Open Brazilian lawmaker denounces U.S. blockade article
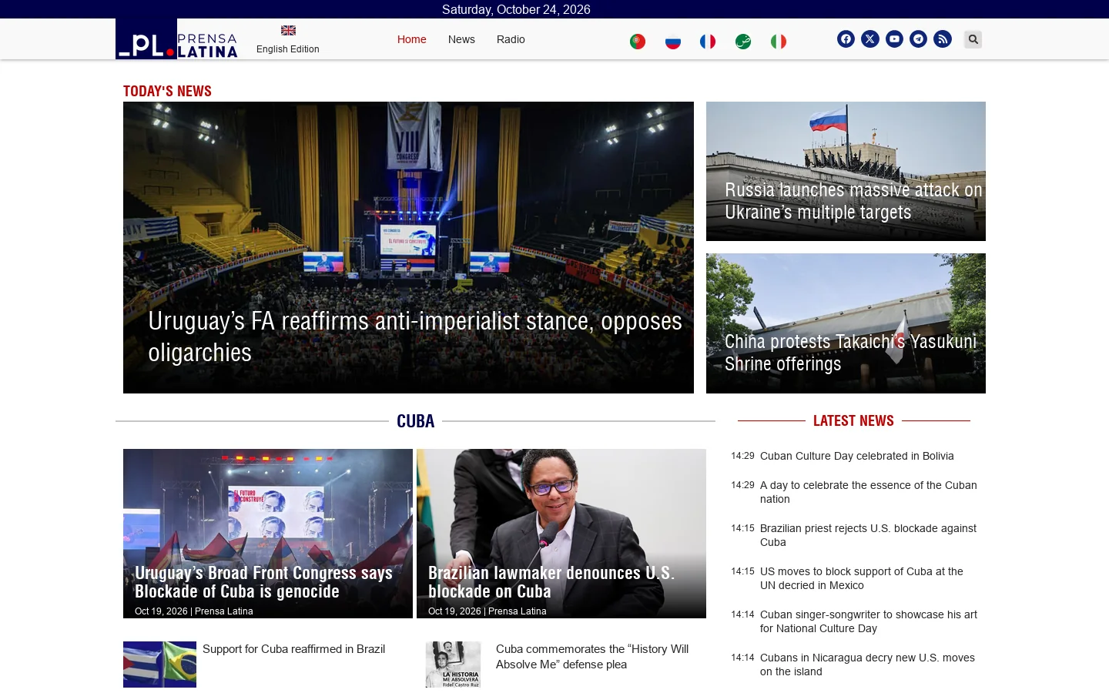Screen dimensions: 1109x693 551,582
